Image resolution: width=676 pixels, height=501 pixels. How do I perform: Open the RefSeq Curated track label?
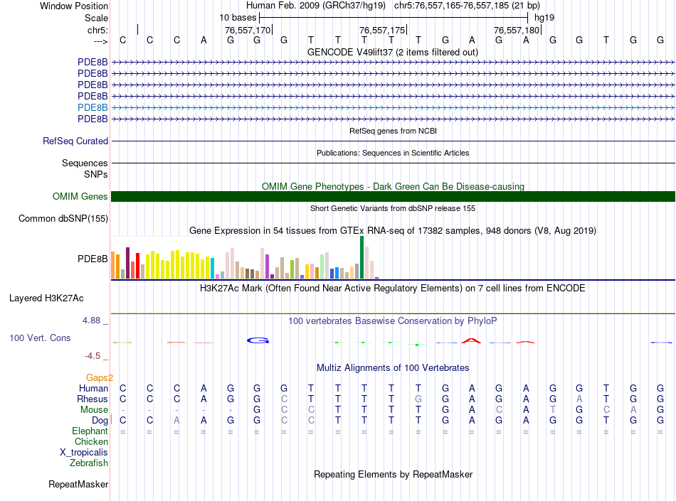point(75,141)
